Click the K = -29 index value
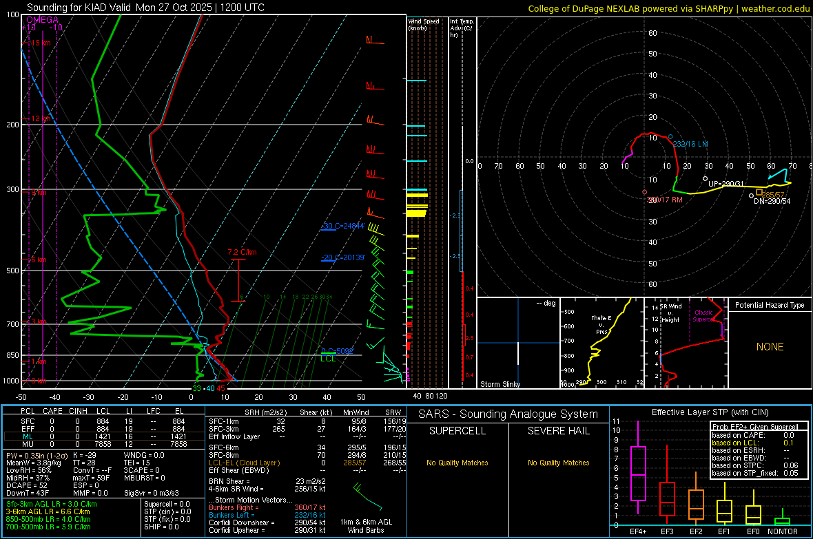The image size is (813, 539). [85, 456]
